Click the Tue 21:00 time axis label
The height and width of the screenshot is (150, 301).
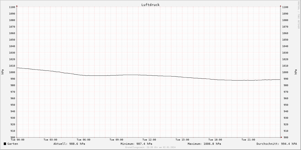[x=248, y=140]
